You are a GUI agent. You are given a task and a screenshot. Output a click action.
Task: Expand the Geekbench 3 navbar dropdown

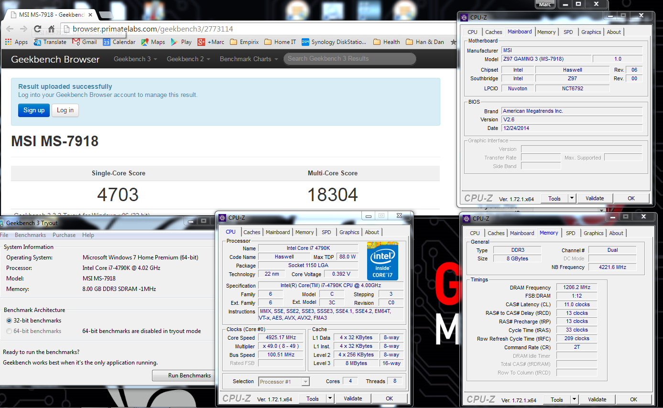pos(135,59)
